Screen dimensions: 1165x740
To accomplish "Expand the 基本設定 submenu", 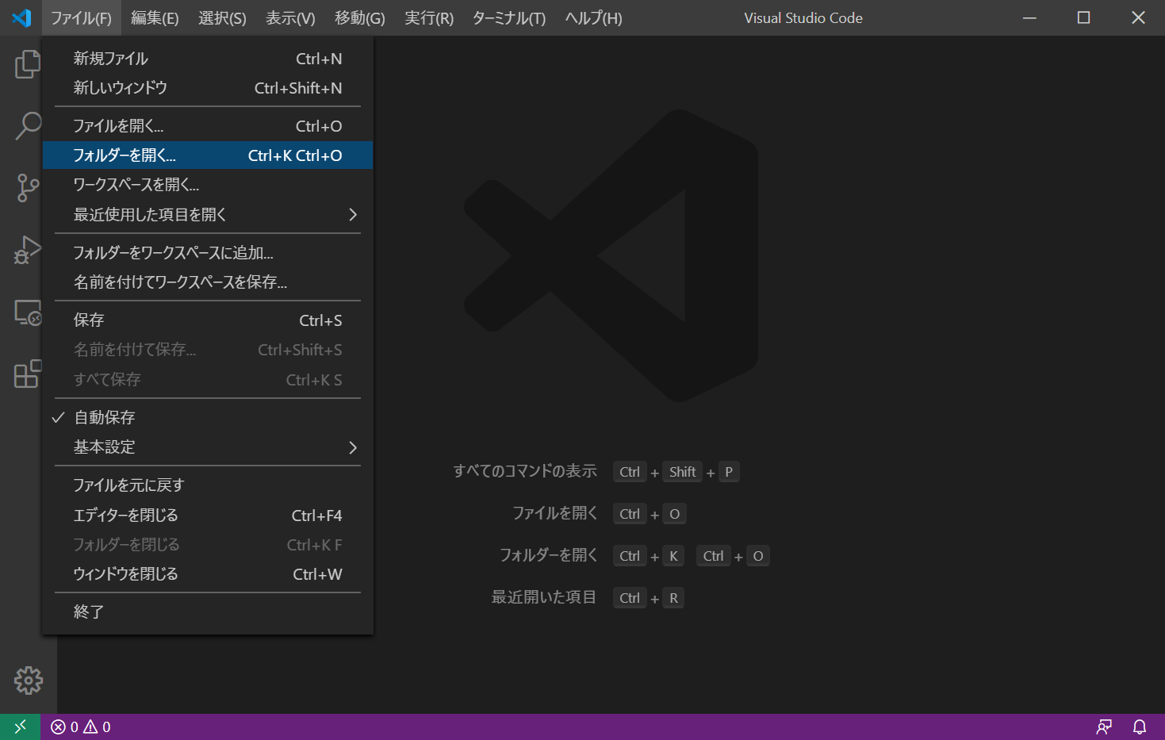I will pos(207,447).
